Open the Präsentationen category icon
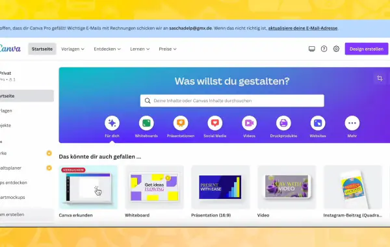Screen dimensions: 390x247 [x=181, y=123]
